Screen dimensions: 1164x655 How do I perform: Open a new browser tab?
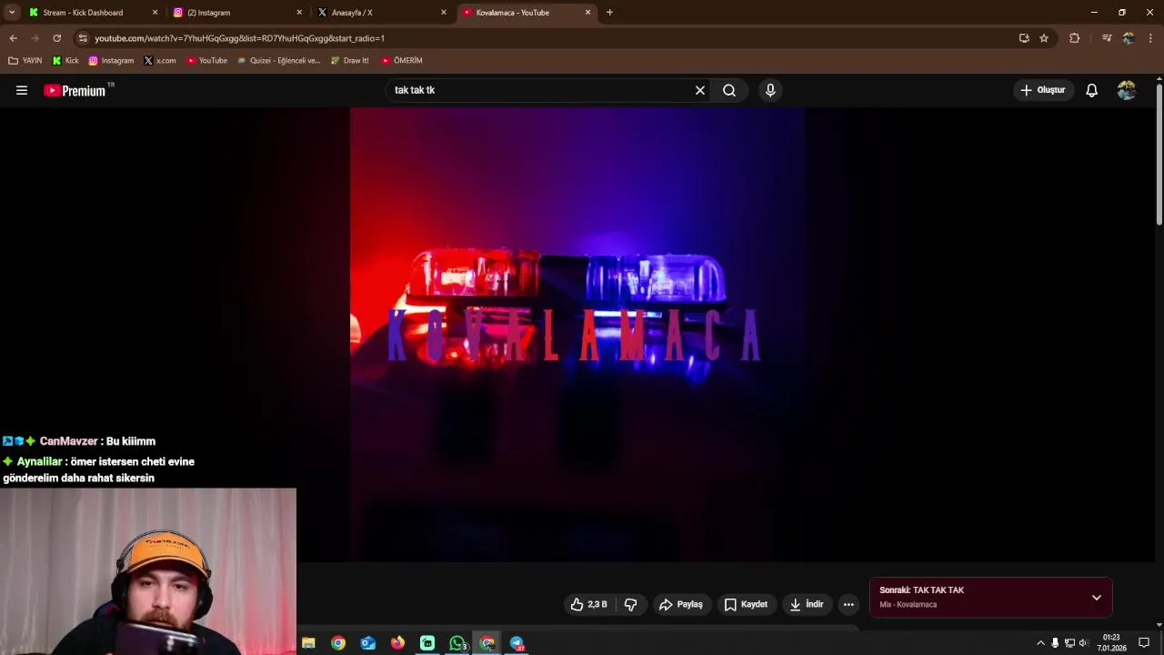(609, 13)
